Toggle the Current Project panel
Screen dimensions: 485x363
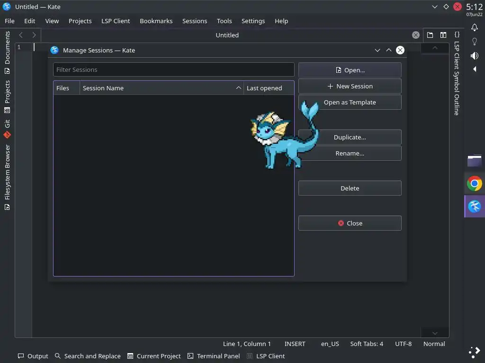pyautogui.click(x=154, y=356)
